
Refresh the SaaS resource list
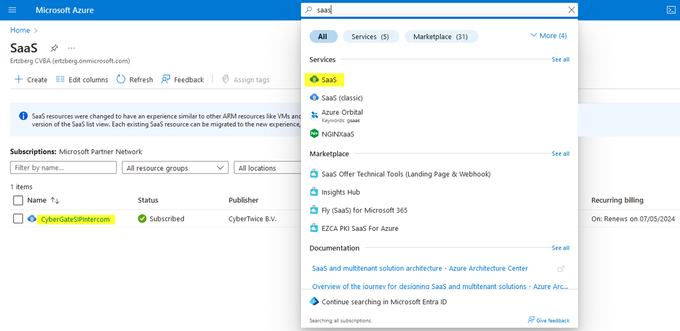click(x=135, y=80)
